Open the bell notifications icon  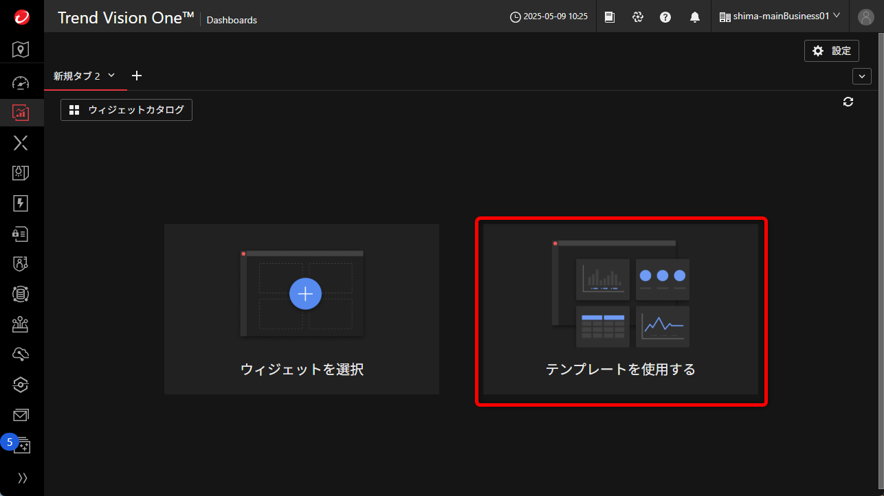[x=695, y=16]
